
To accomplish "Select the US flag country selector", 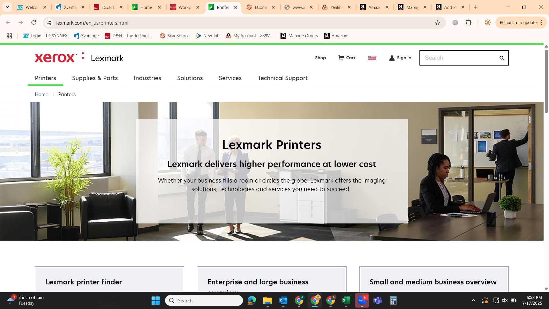I will click(371, 58).
